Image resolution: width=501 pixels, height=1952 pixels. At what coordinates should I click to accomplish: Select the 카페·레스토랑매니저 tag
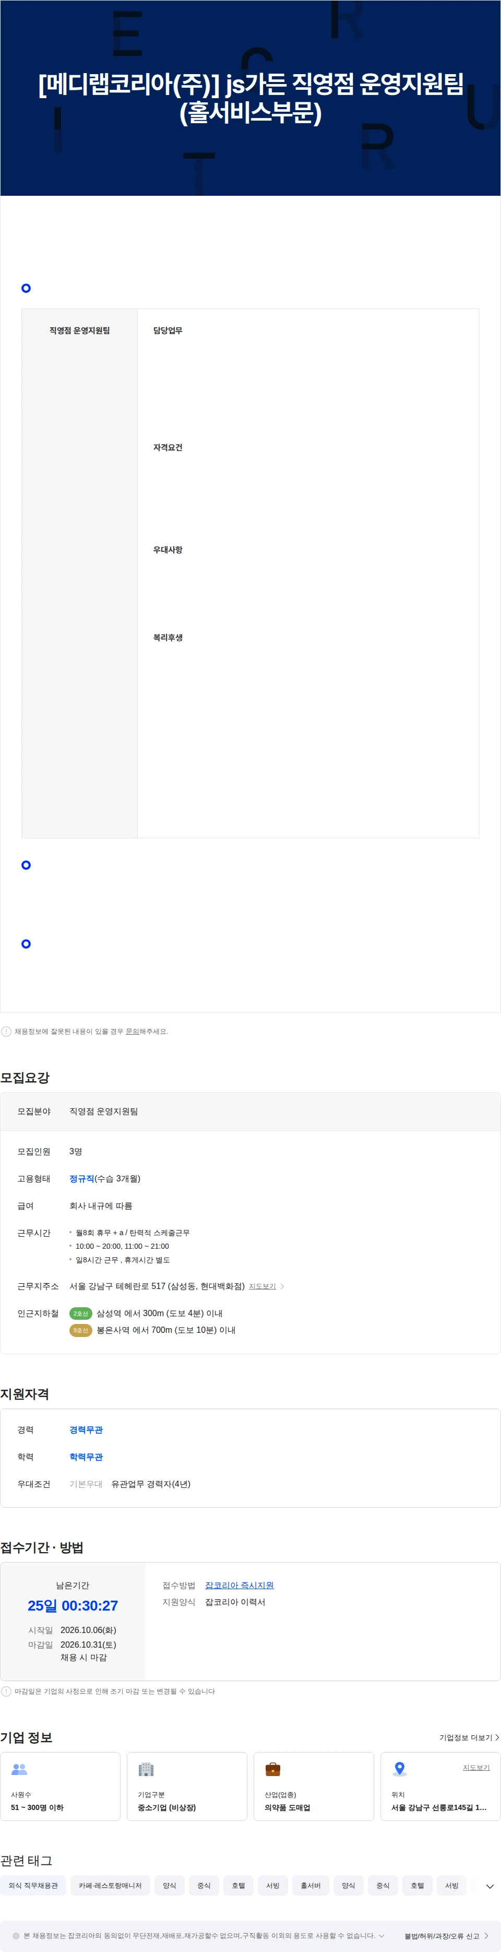click(110, 1885)
